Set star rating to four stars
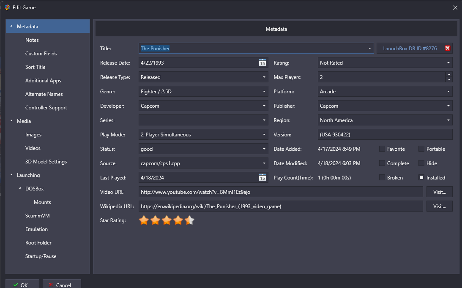Image resolution: width=462 pixels, height=288 pixels. (x=178, y=220)
